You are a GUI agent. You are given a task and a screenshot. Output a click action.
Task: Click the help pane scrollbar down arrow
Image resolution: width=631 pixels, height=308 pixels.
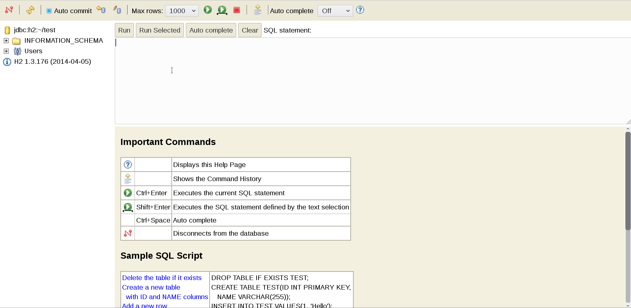click(628, 305)
